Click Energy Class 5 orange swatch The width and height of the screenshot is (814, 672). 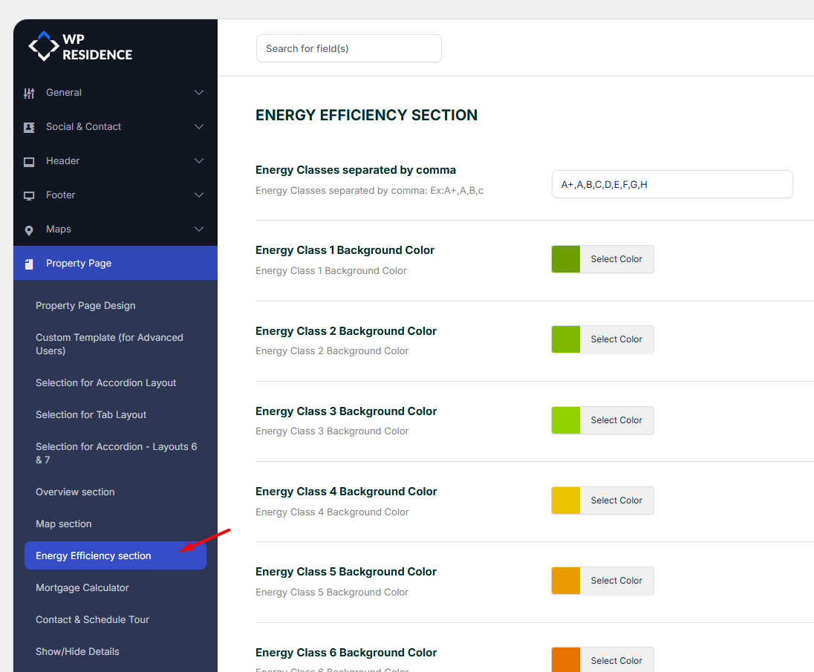[x=566, y=581]
